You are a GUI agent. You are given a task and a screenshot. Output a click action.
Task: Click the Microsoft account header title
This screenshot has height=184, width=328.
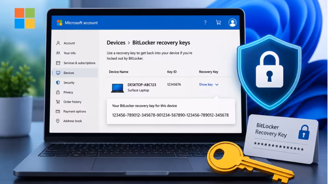point(81,23)
